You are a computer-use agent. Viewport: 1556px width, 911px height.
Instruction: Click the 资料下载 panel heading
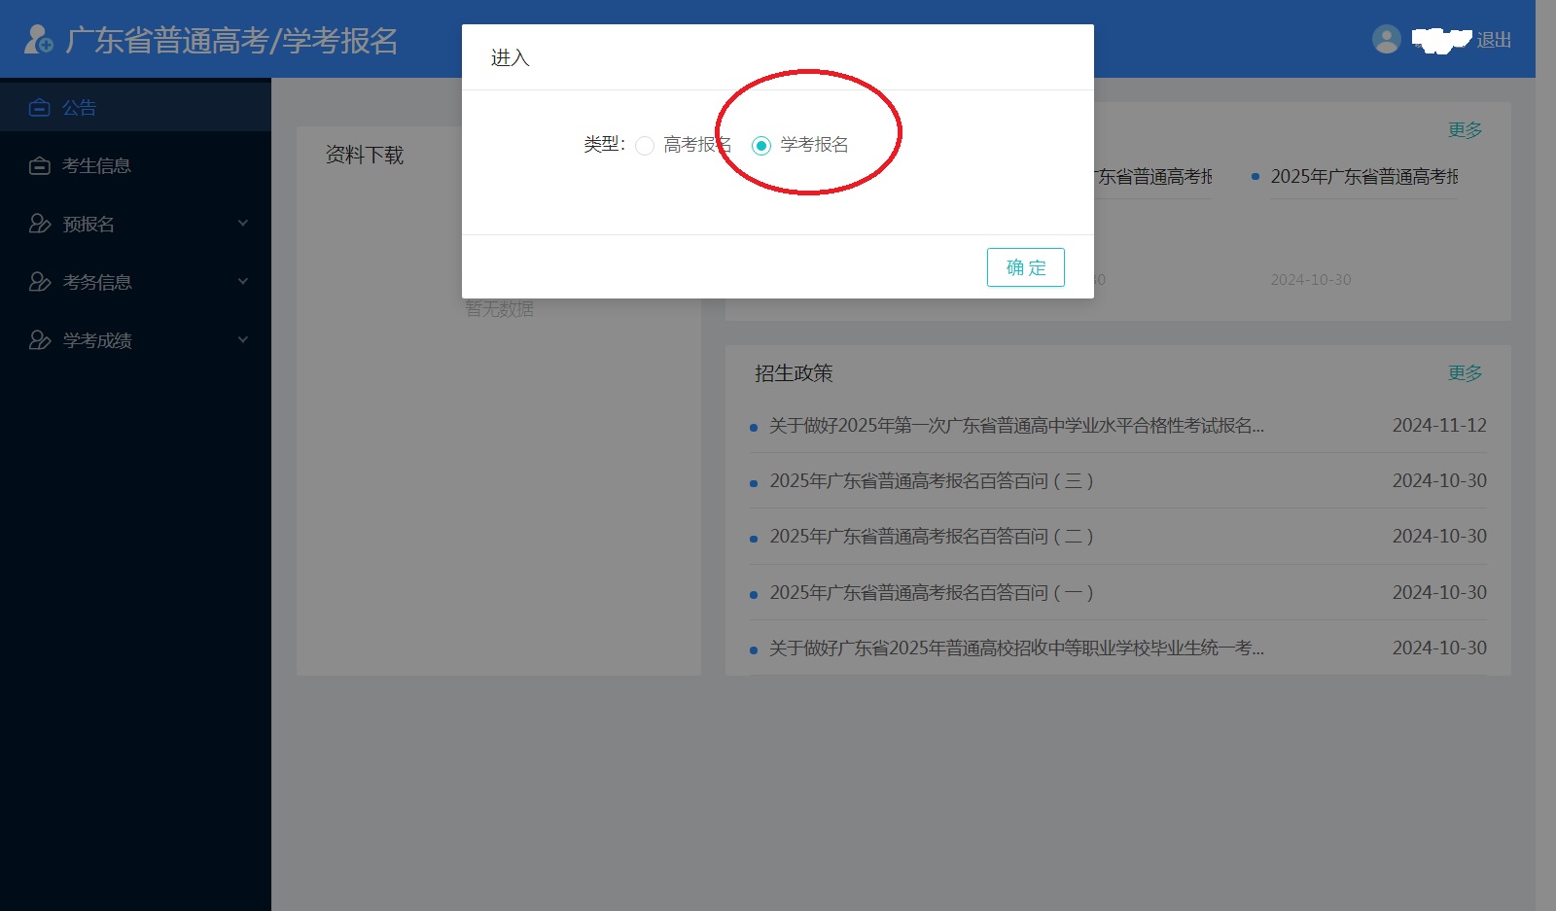(x=365, y=156)
